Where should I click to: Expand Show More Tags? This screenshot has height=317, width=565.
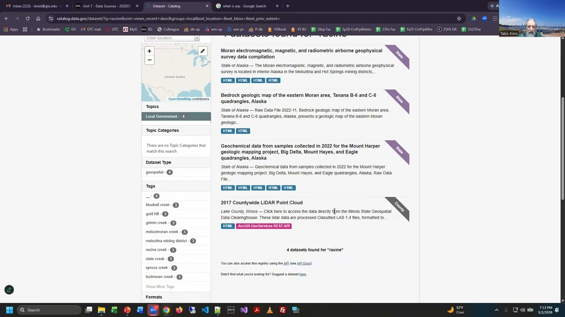coord(160,287)
